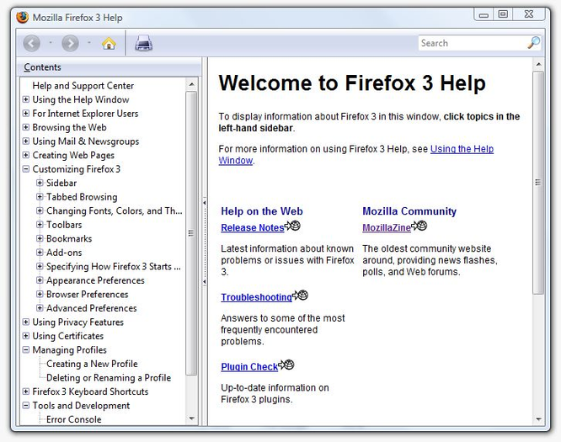Expand the Tabbed Browsing subtopic
Image resolution: width=561 pixels, height=442 pixels.
(x=40, y=197)
